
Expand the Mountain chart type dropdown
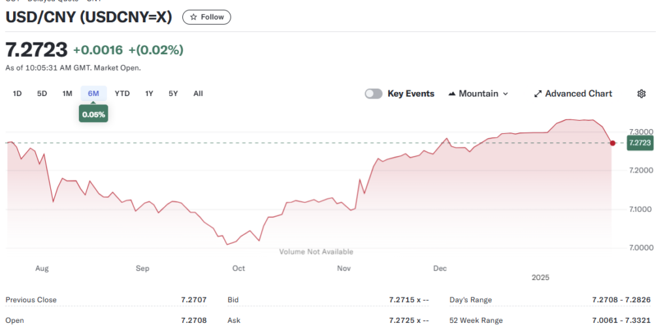click(504, 94)
